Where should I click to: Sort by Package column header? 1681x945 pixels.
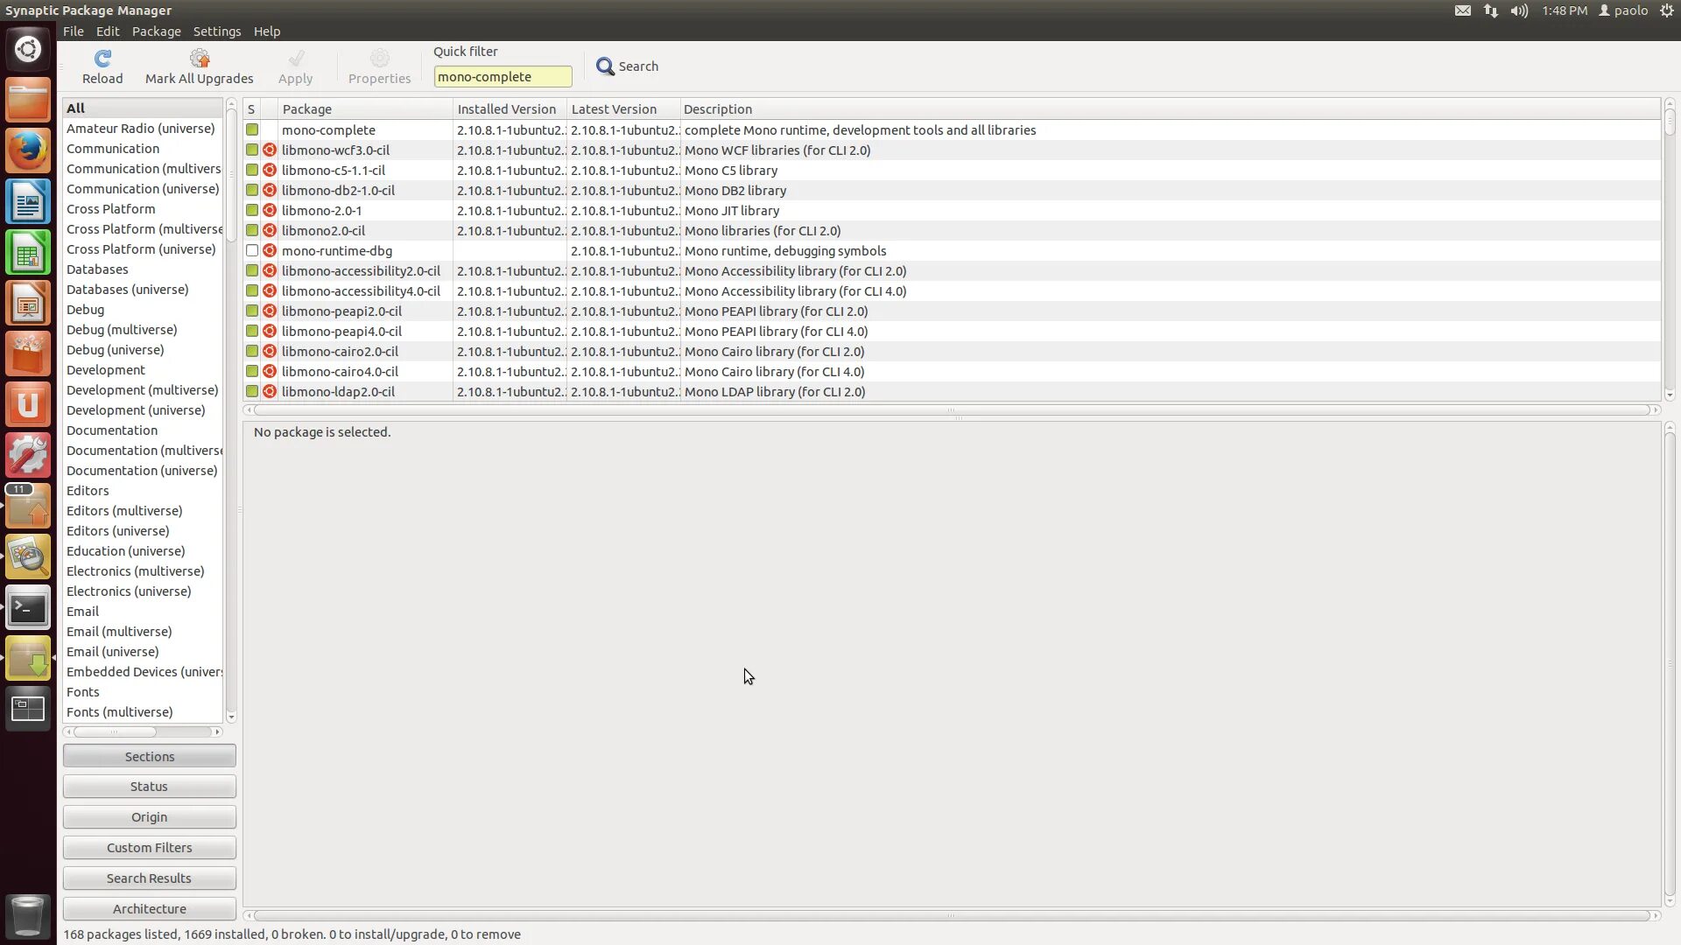pyautogui.click(x=365, y=108)
